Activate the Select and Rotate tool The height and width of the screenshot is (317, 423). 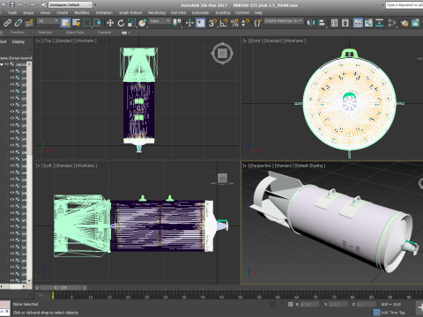click(121, 23)
